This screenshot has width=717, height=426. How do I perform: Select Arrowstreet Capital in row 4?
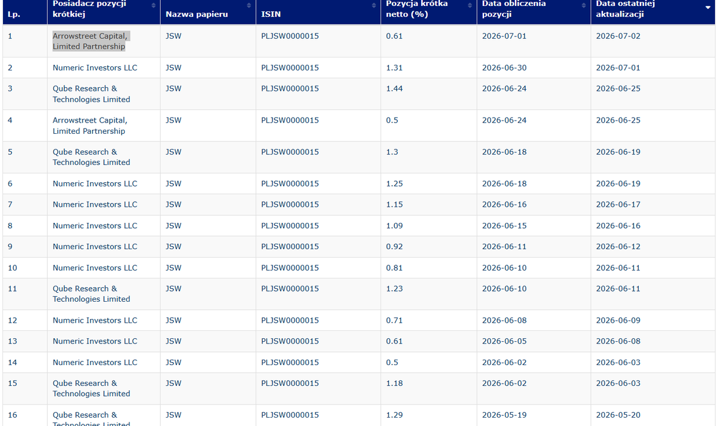point(90,125)
